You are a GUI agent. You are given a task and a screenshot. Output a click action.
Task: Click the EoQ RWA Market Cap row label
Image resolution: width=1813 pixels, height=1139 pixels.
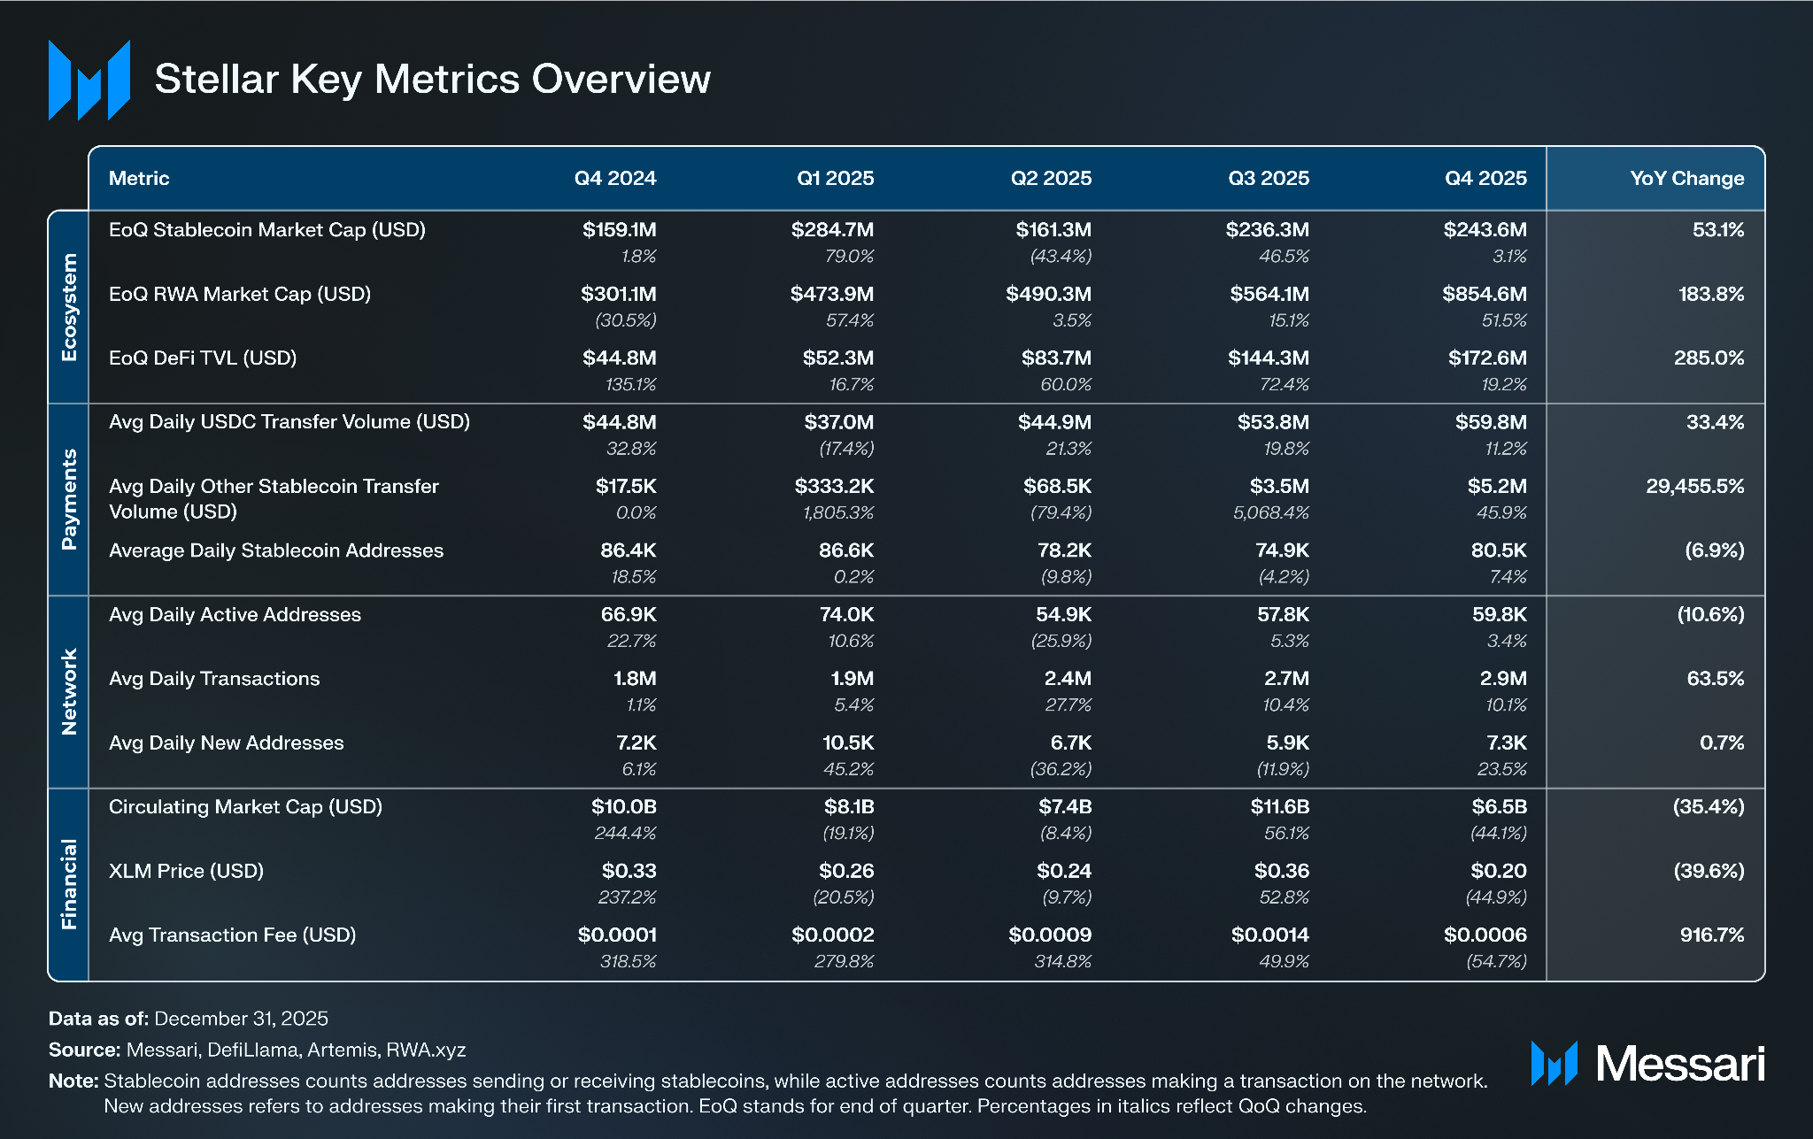(x=239, y=294)
